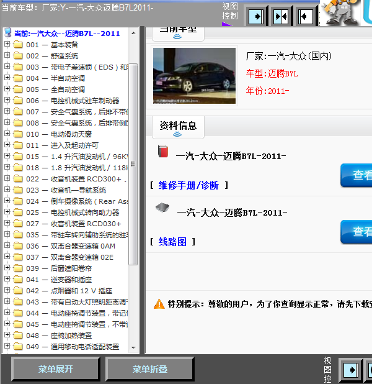The height and width of the screenshot is (384, 372).
Task: Expand the 001 基本装备 tree node
Action: coord(7,44)
